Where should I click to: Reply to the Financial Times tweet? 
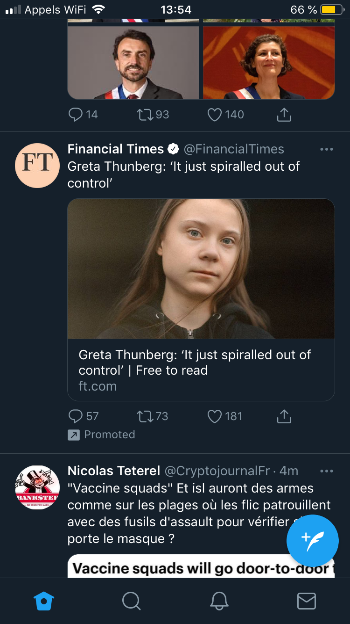[x=76, y=416]
